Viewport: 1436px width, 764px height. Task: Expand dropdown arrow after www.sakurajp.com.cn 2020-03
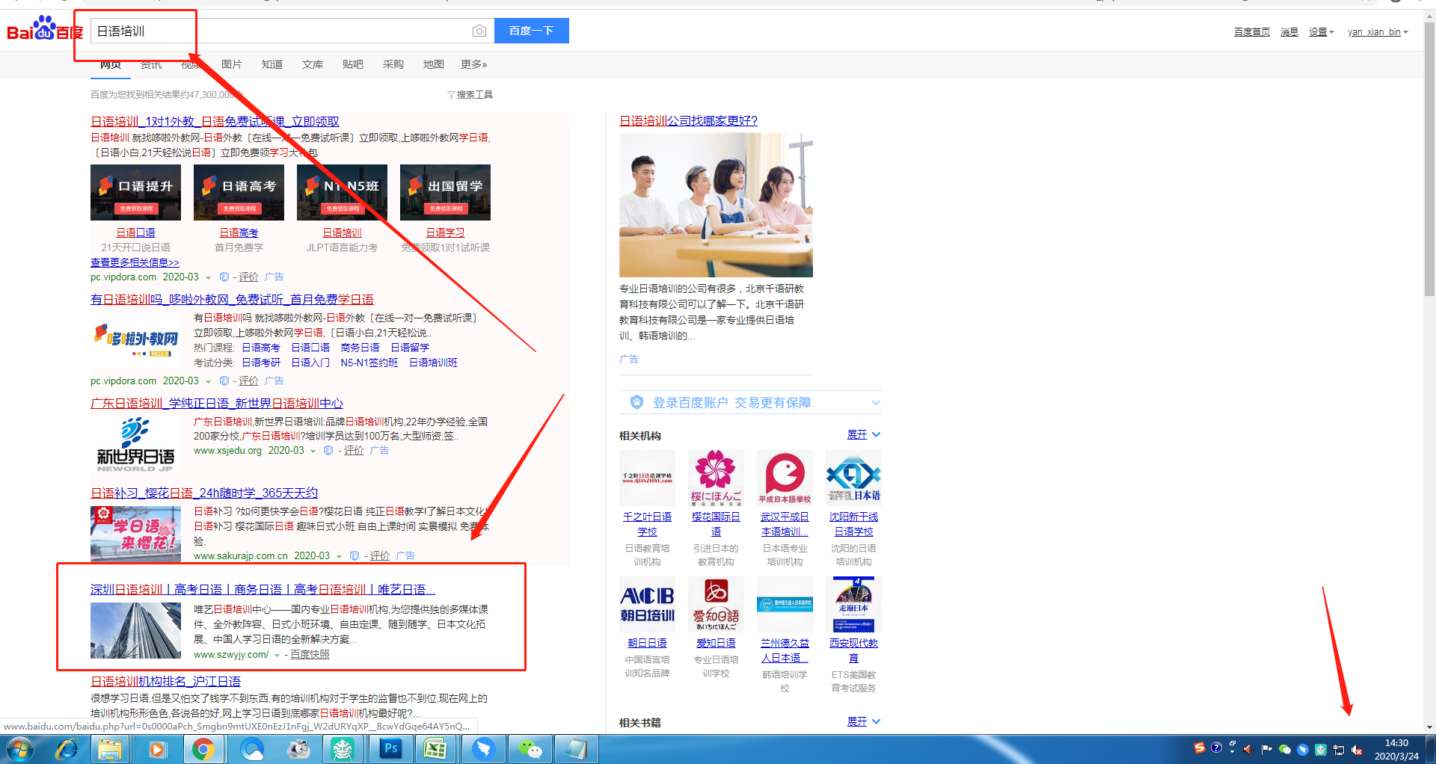pyautogui.click(x=338, y=556)
